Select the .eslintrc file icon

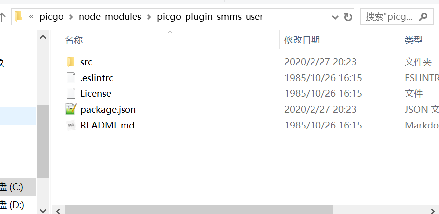click(71, 78)
